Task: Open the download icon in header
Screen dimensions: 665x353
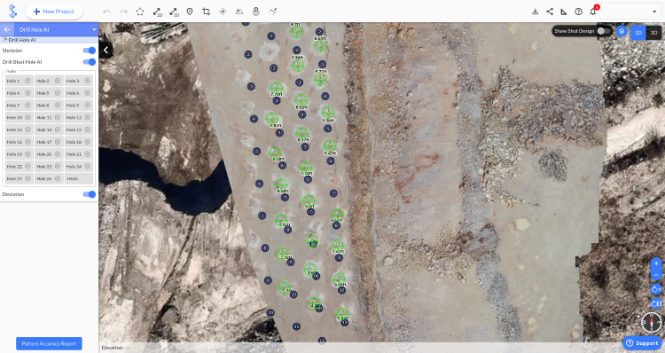Action: click(x=536, y=12)
